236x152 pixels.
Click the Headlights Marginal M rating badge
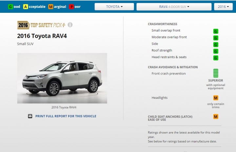(216, 98)
